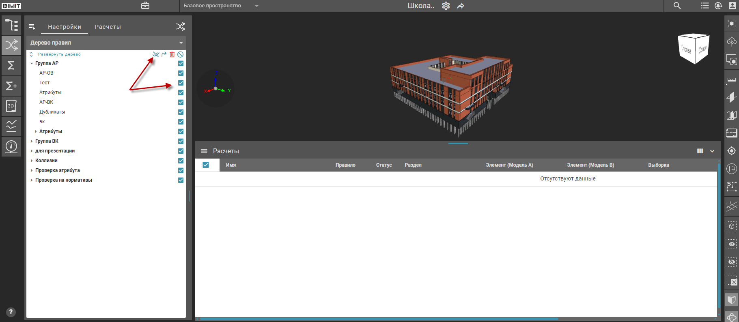Click the share arrow icon in header
The image size is (739, 322).
461,6
